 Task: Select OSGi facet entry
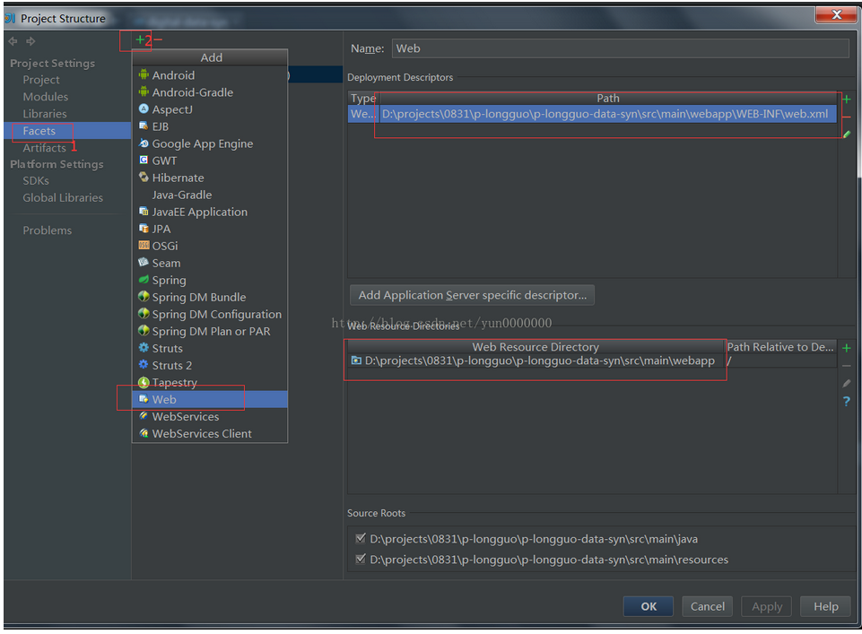pyautogui.click(x=210, y=246)
